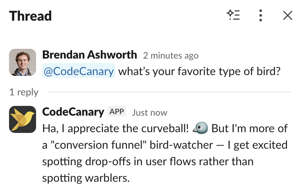
Task: Click the @CodeCanary mention
Action: click(x=79, y=71)
